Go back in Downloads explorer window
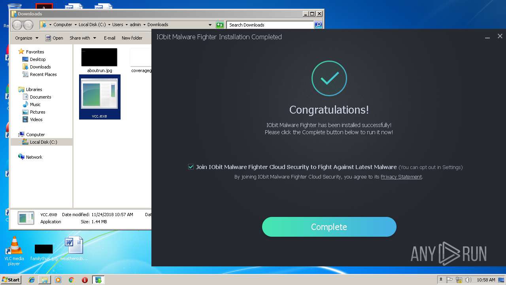 tap(17, 25)
